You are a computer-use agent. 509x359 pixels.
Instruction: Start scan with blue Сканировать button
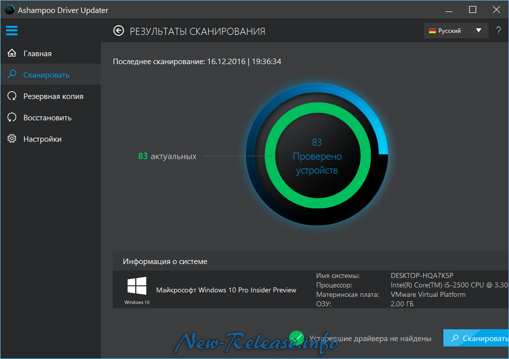click(476, 338)
